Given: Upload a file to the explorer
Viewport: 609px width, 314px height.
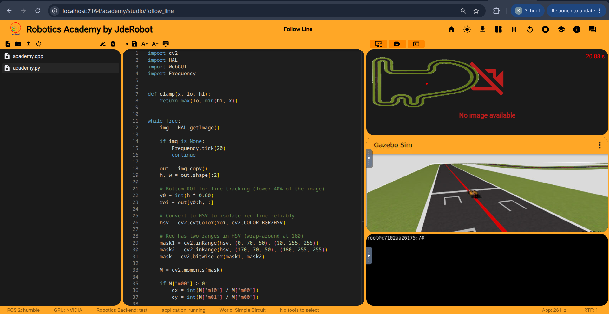Looking at the screenshot, I should click(x=29, y=44).
